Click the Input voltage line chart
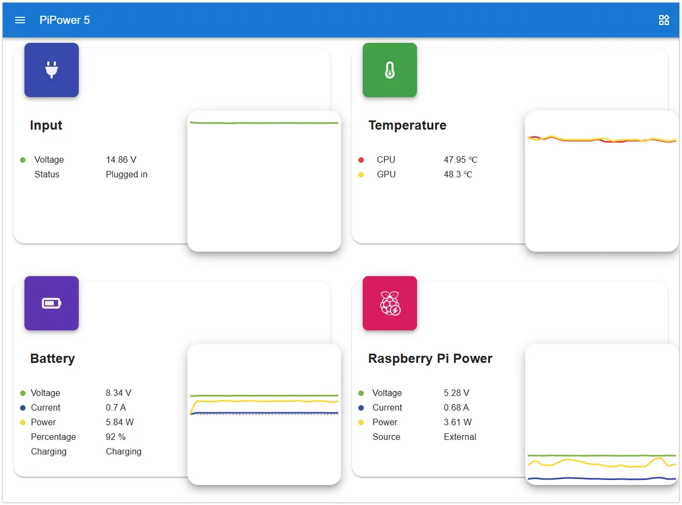The image size is (682, 505). tap(264, 181)
